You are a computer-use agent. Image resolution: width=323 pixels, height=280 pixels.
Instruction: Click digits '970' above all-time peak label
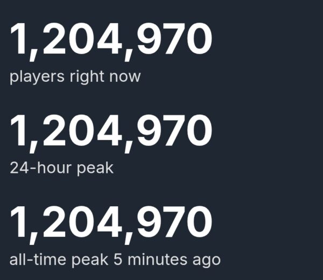[x=174, y=222]
